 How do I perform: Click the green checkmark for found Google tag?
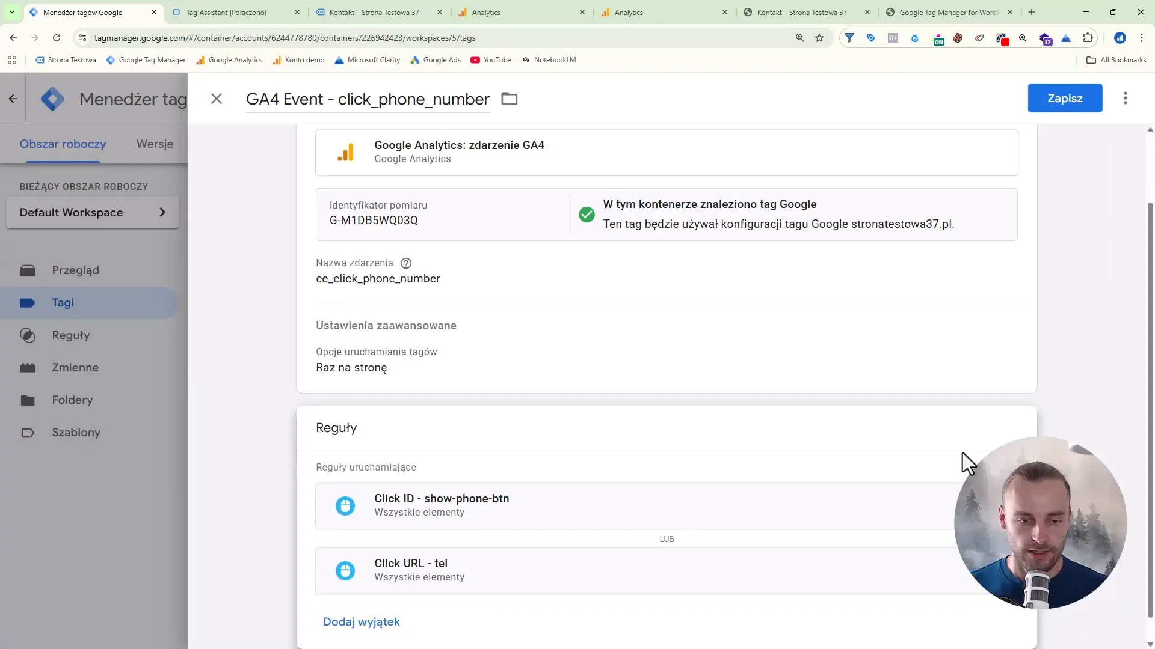pyautogui.click(x=587, y=214)
